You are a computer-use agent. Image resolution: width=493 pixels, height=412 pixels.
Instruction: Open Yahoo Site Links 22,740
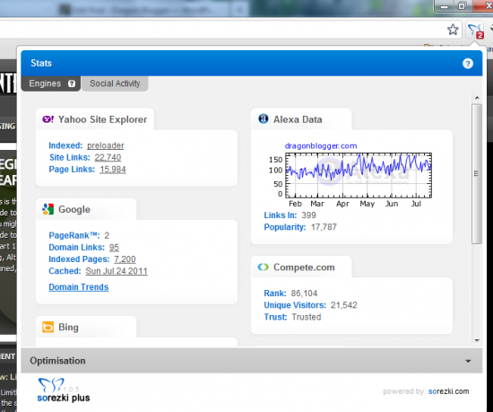pos(108,157)
